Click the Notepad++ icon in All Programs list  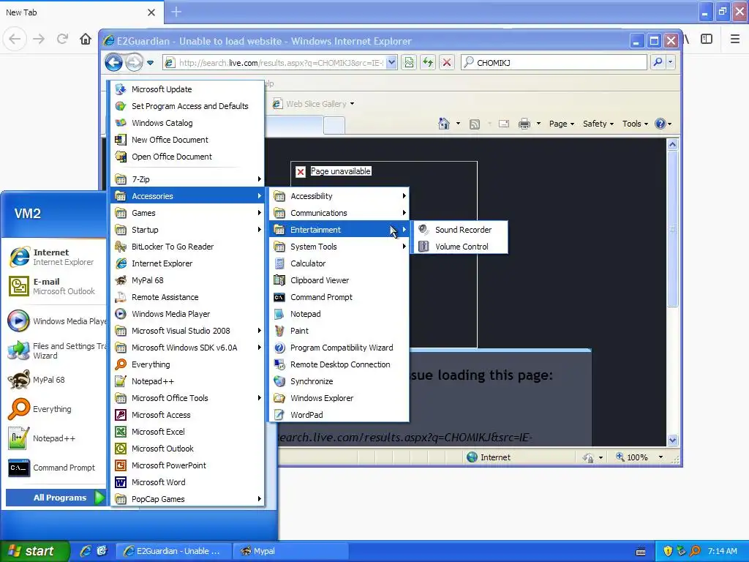pyautogui.click(x=121, y=381)
